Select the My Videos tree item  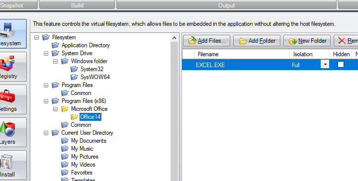[x=83, y=165]
